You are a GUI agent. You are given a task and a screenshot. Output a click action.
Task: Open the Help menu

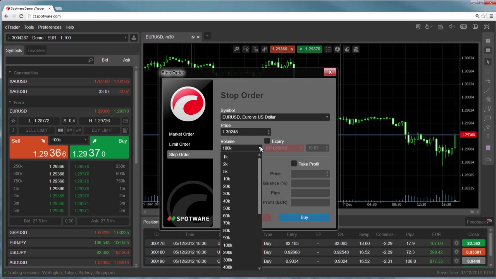click(x=70, y=27)
